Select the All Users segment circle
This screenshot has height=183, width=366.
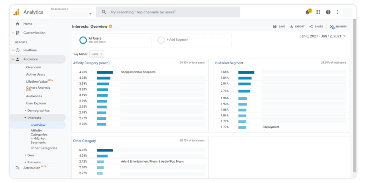point(83,40)
